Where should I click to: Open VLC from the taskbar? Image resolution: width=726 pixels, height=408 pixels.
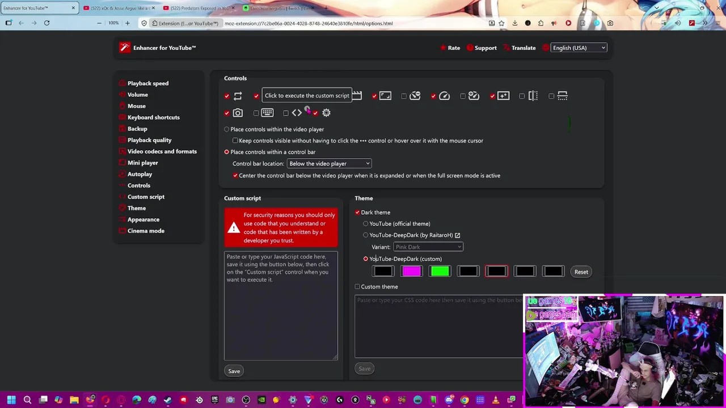click(x=496, y=400)
